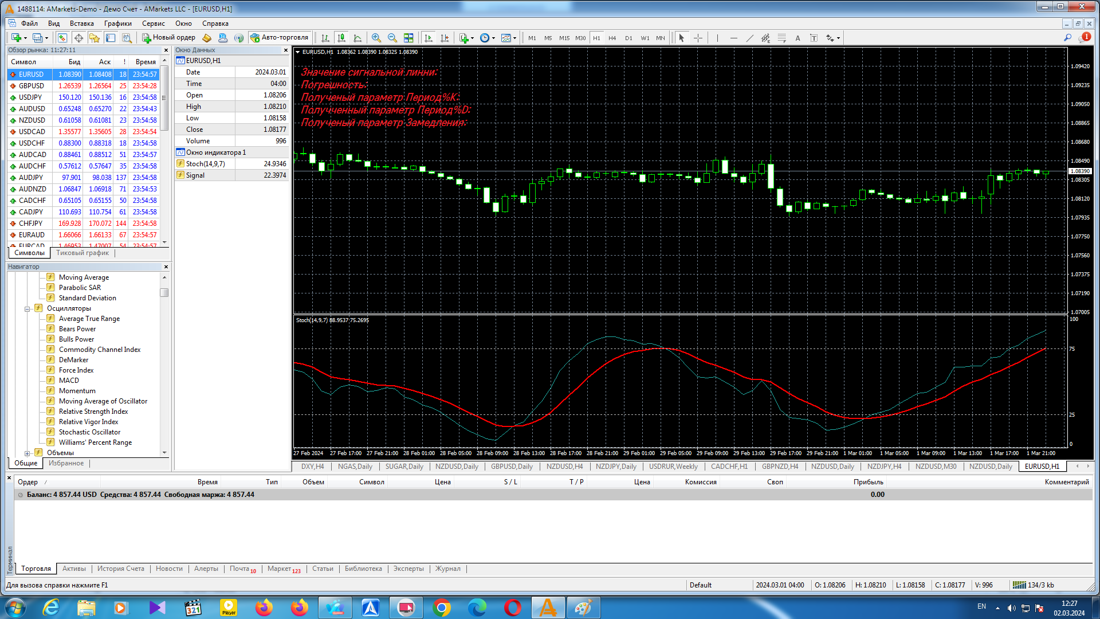Toggle chart auto scroll button
This screenshot has width=1100, height=619.
click(428, 38)
